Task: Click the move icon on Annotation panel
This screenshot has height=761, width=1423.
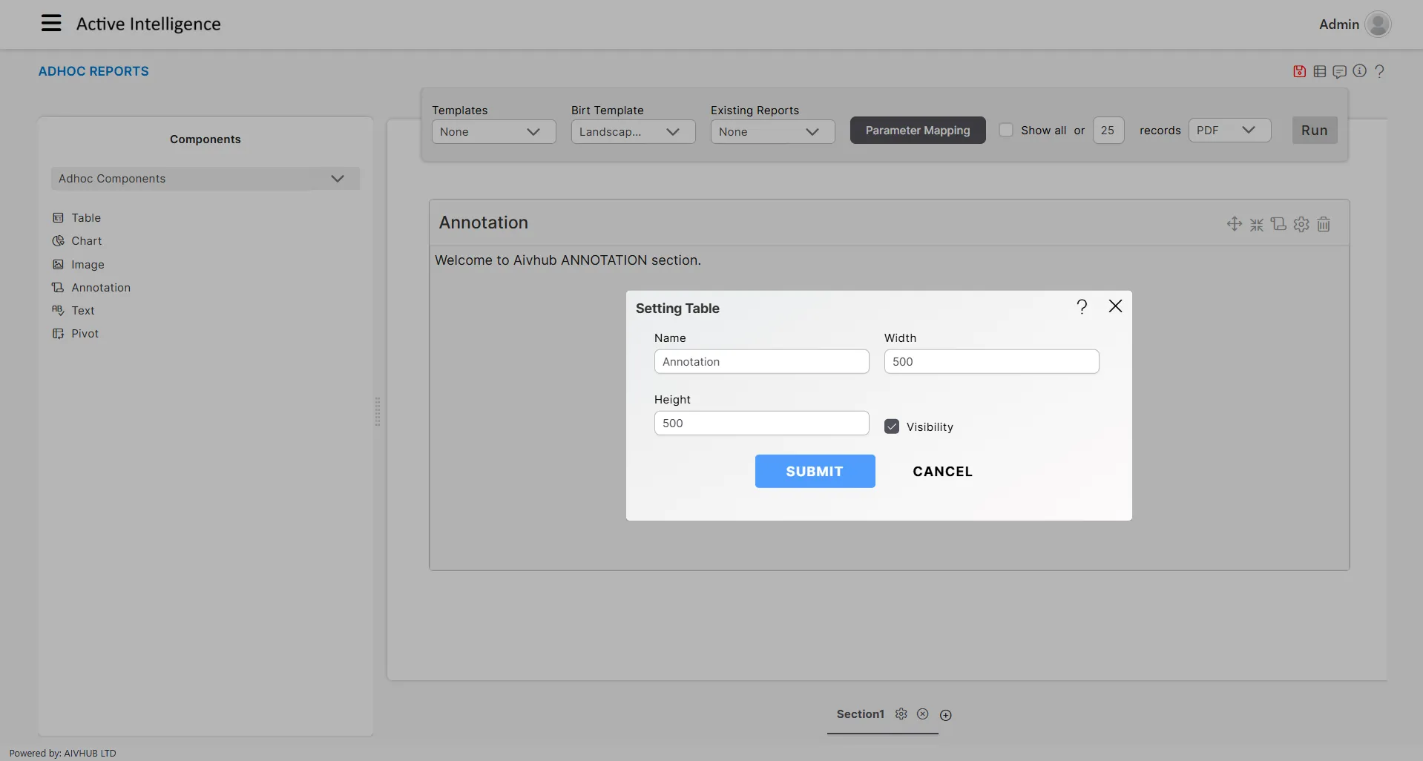Action: (1234, 224)
